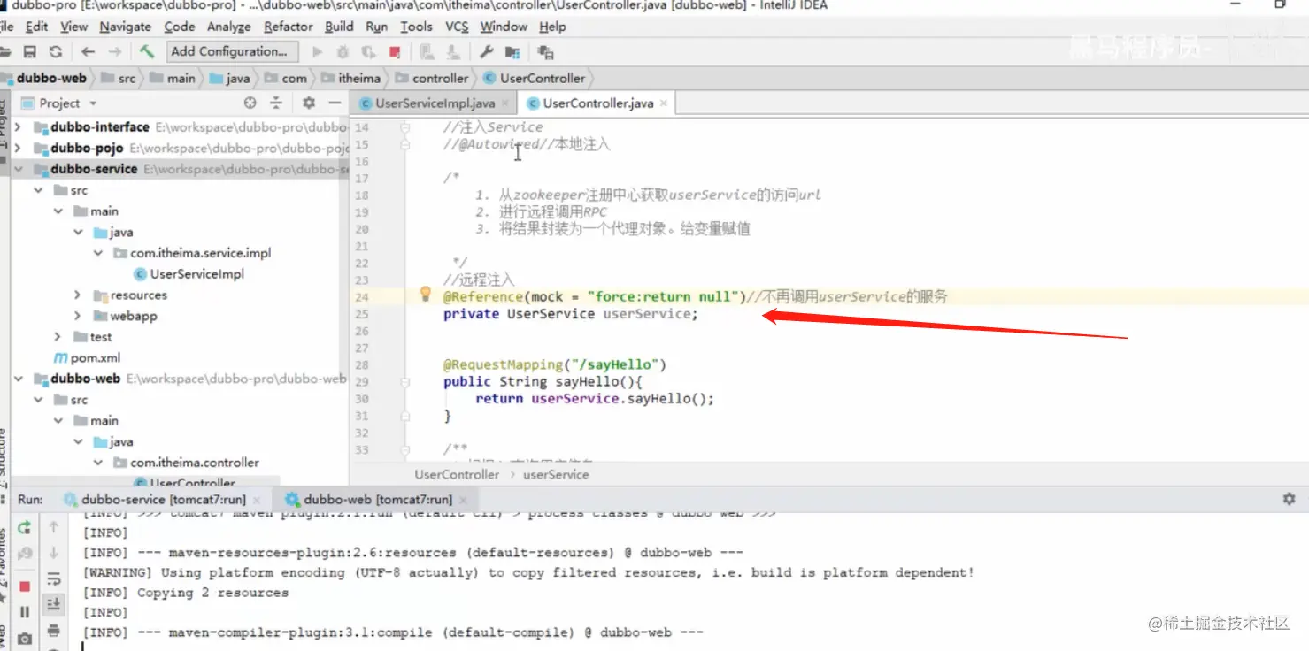Hide the Project panel with minus icon
The width and height of the screenshot is (1309, 651).
[333, 103]
